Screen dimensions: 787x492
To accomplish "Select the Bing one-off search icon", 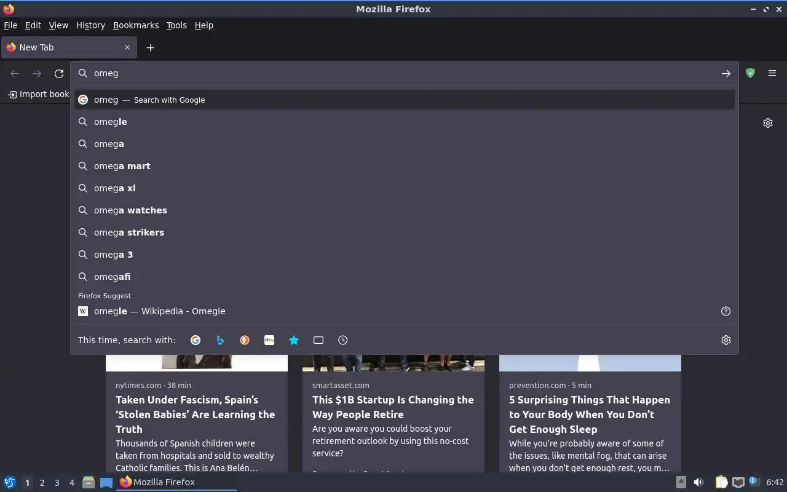I will click(220, 340).
